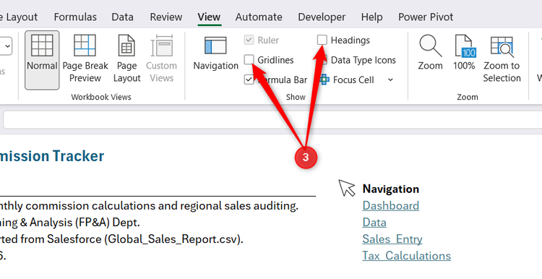Screen dimensions: 542x279
Task: Open the Page Layout ribbon tab
Action: click(19, 17)
